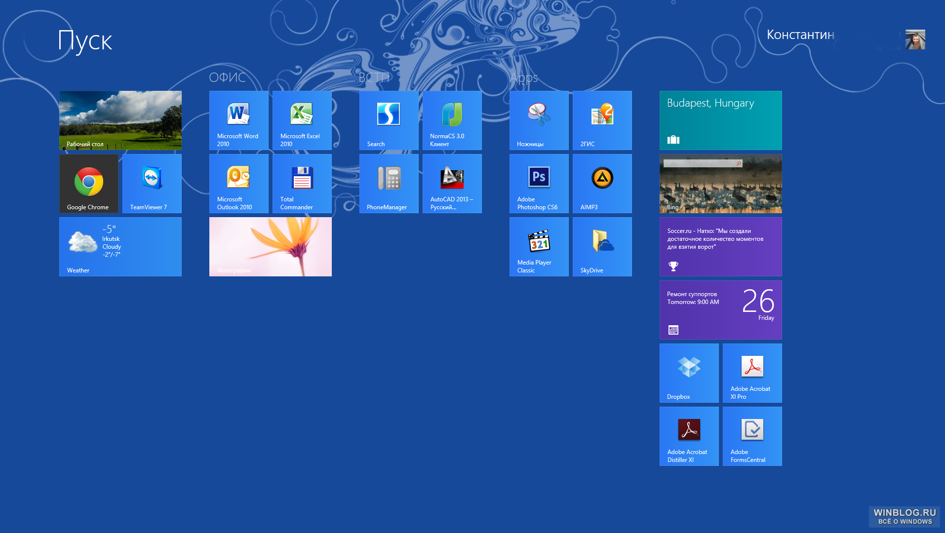Open SkyDrive tile
Screen dimensions: 945x533
point(602,247)
